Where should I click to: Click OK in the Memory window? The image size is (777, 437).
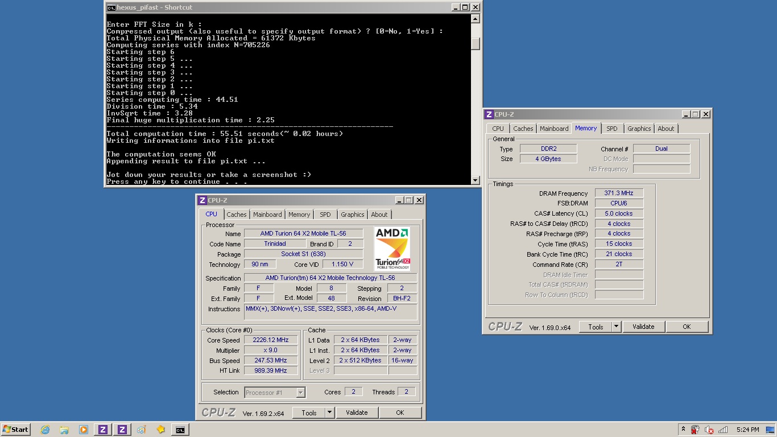(x=687, y=327)
